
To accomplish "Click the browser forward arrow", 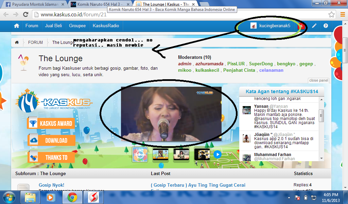I will tap(16, 15).
